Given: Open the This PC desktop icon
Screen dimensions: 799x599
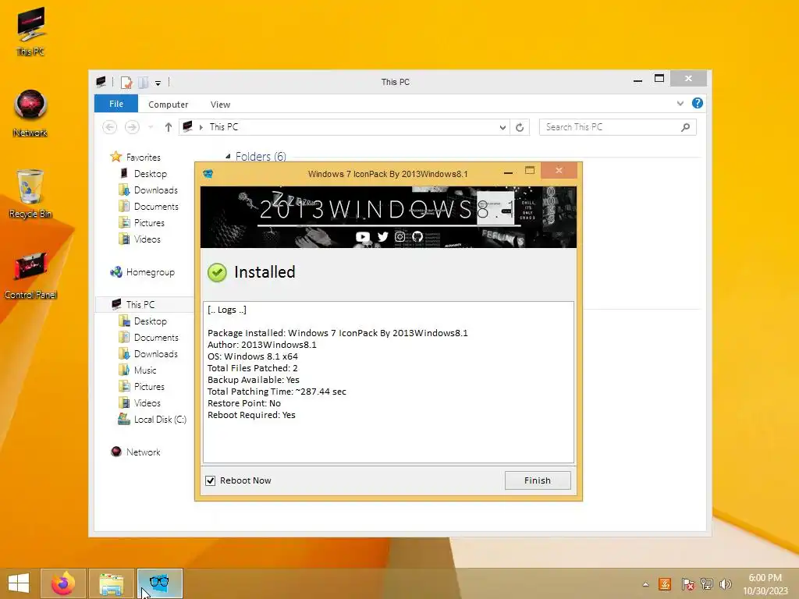Looking at the screenshot, I should coord(30,31).
